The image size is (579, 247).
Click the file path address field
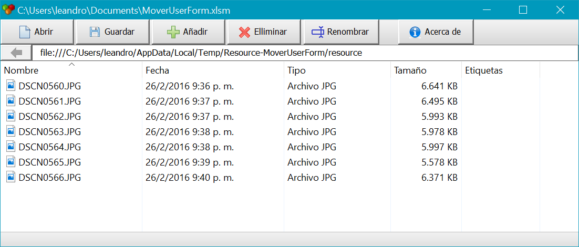(x=305, y=53)
